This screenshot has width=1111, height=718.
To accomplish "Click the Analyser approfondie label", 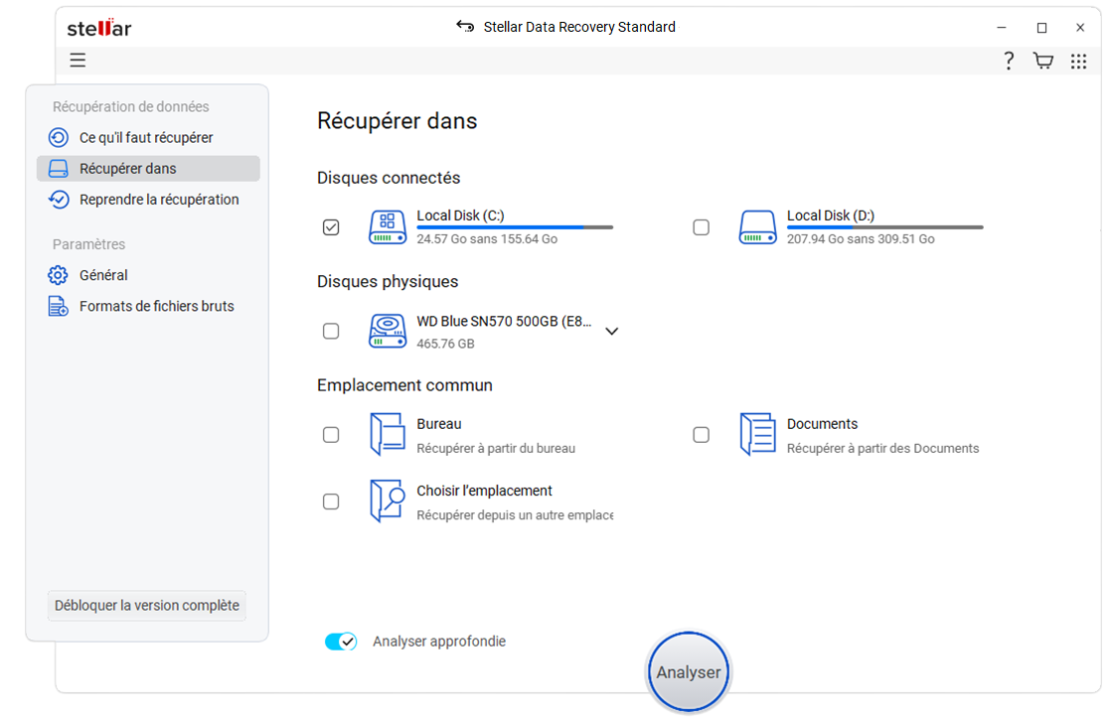I will (x=439, y=641).
